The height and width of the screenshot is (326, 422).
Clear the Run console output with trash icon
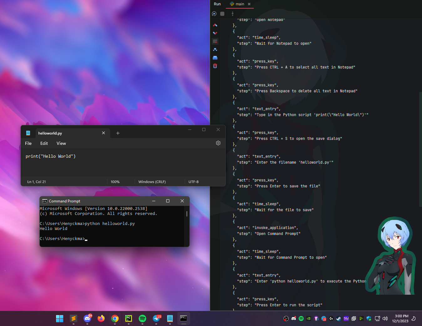coord(215,66)
